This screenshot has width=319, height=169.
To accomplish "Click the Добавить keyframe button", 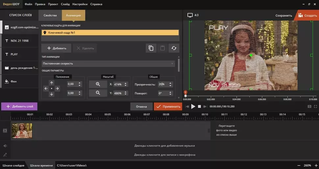I will pos(56,48).
